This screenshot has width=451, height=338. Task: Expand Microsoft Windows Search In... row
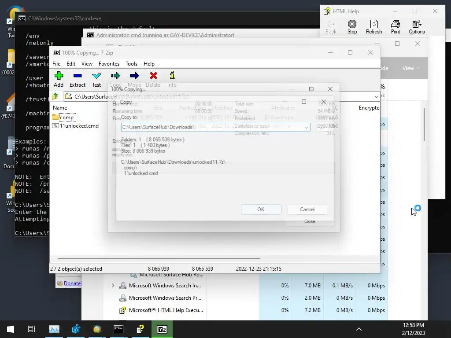click(x=113, y=285)
